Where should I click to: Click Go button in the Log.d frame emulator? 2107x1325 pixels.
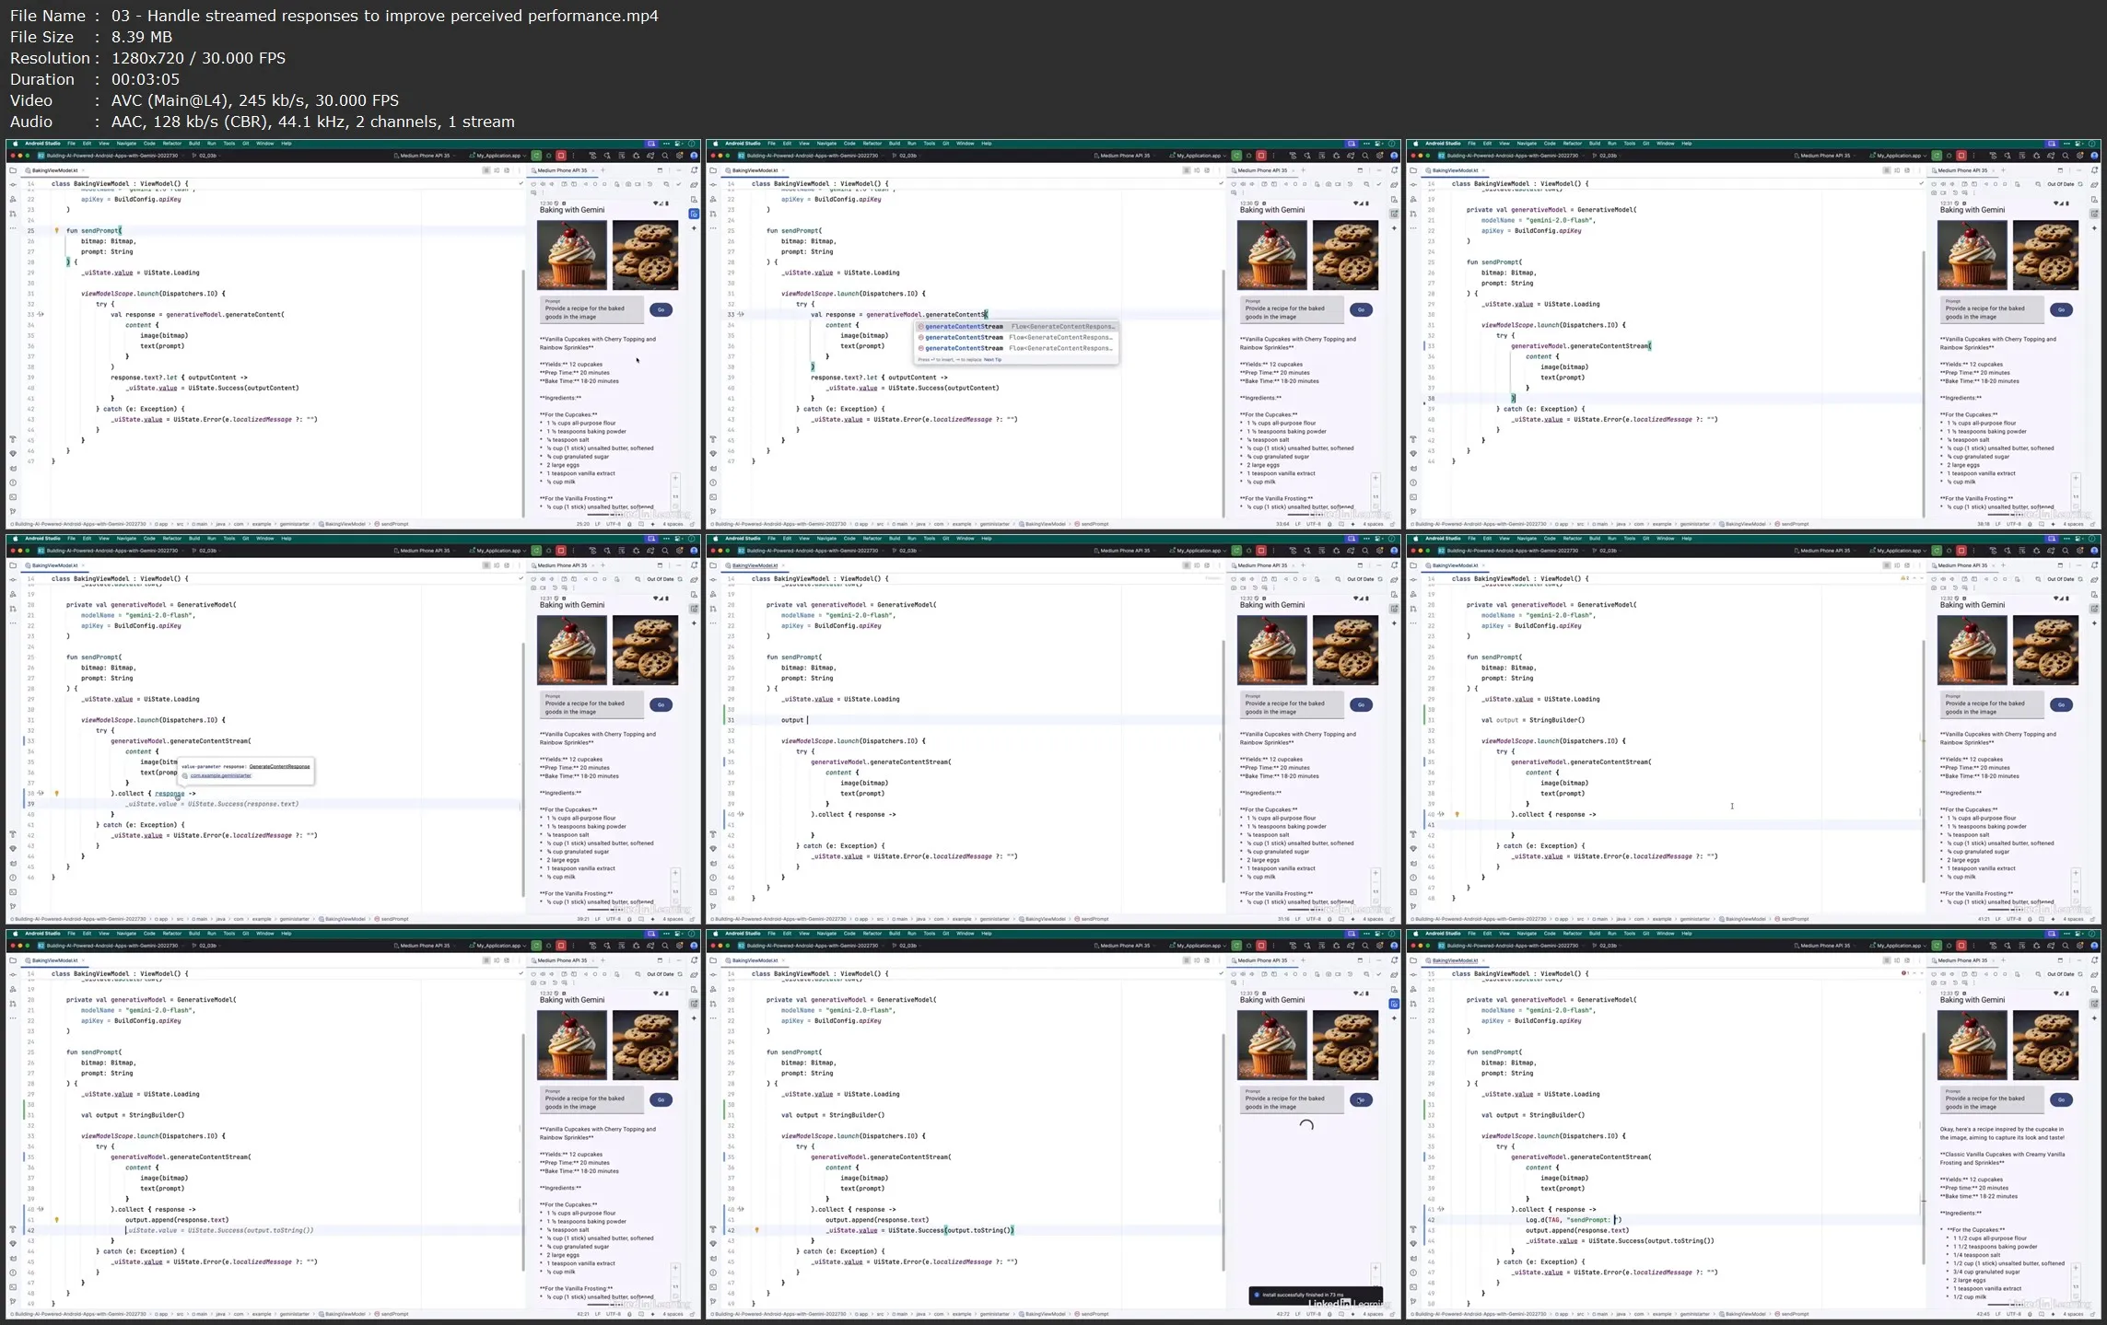click(2061, 1099)
